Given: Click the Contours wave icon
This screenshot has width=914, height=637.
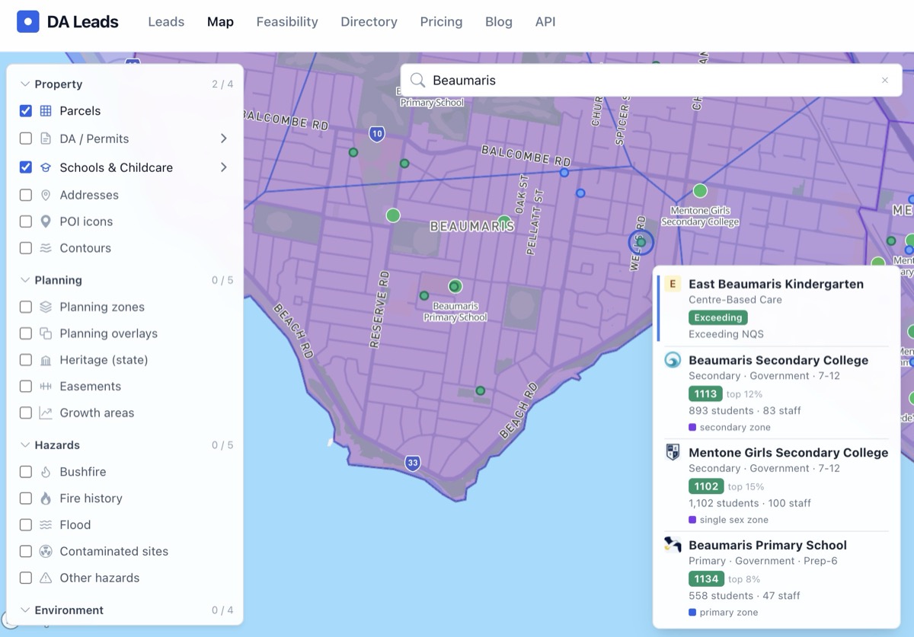Looking at the screenshot, I should (46, 248).
